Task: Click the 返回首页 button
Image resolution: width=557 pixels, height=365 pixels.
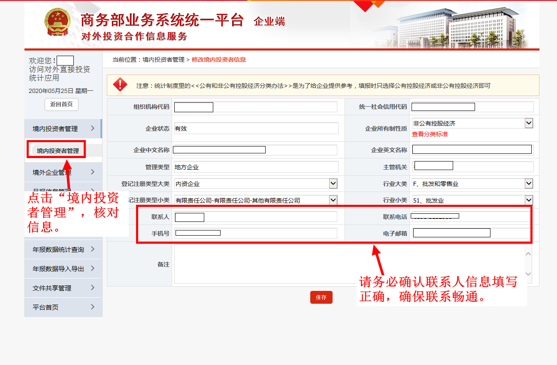Action: (x=61, y=104)
